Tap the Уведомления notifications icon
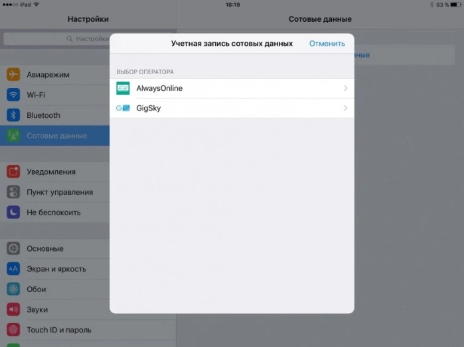Screen dimensions: 464x347 13,172
